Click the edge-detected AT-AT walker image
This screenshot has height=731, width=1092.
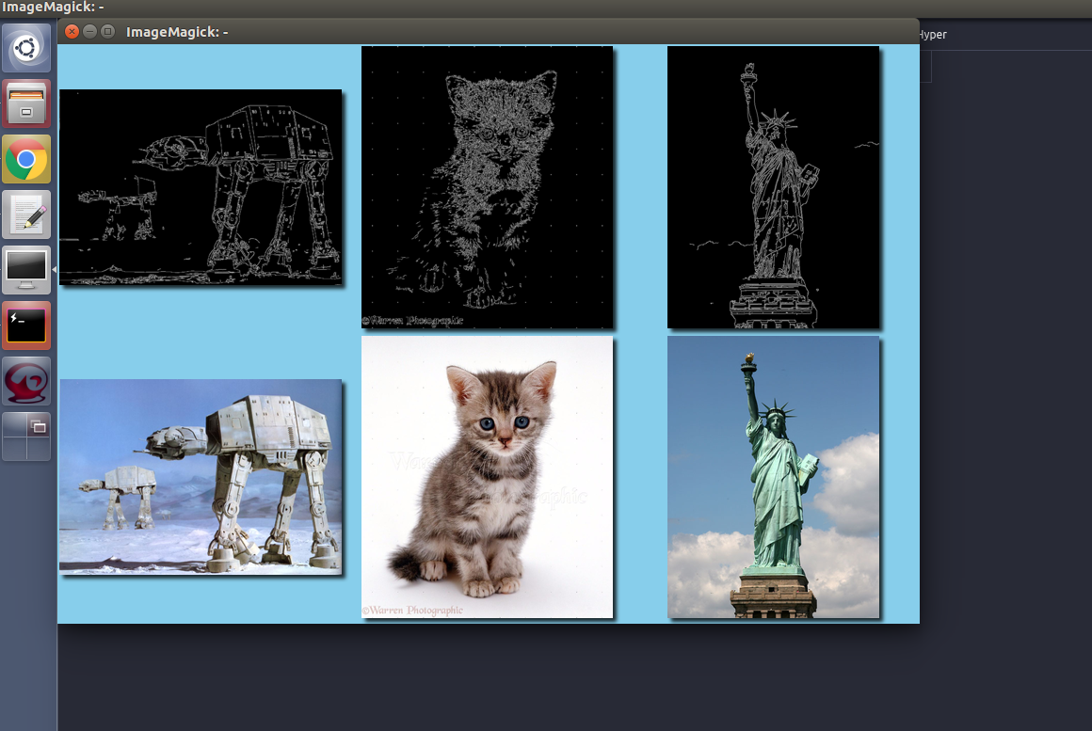pos(200,186)
